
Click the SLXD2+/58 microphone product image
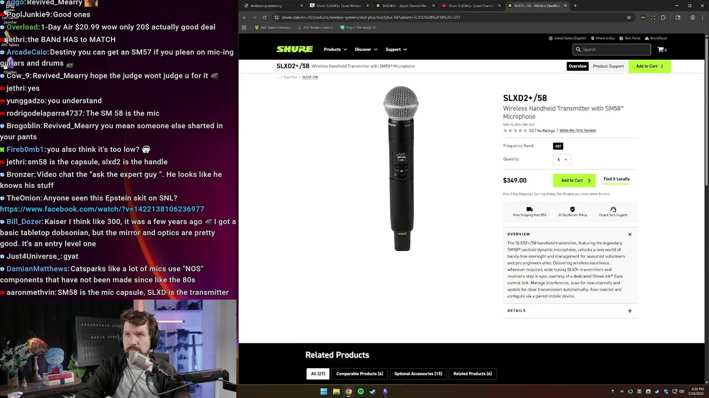click(x=401, y=168)
